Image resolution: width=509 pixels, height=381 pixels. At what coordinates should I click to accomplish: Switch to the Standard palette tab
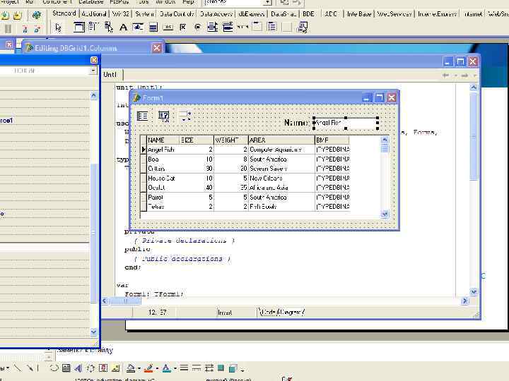[x=64, y=13]
